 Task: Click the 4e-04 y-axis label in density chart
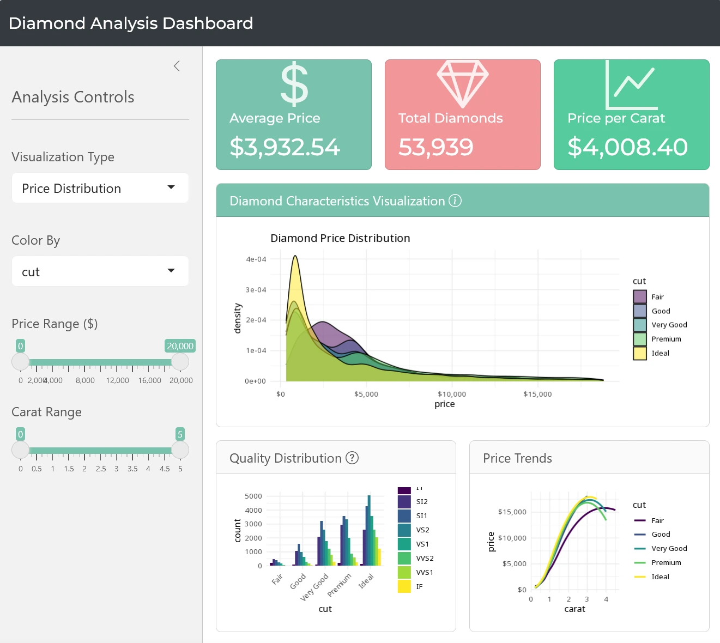(x=256, y=259)
